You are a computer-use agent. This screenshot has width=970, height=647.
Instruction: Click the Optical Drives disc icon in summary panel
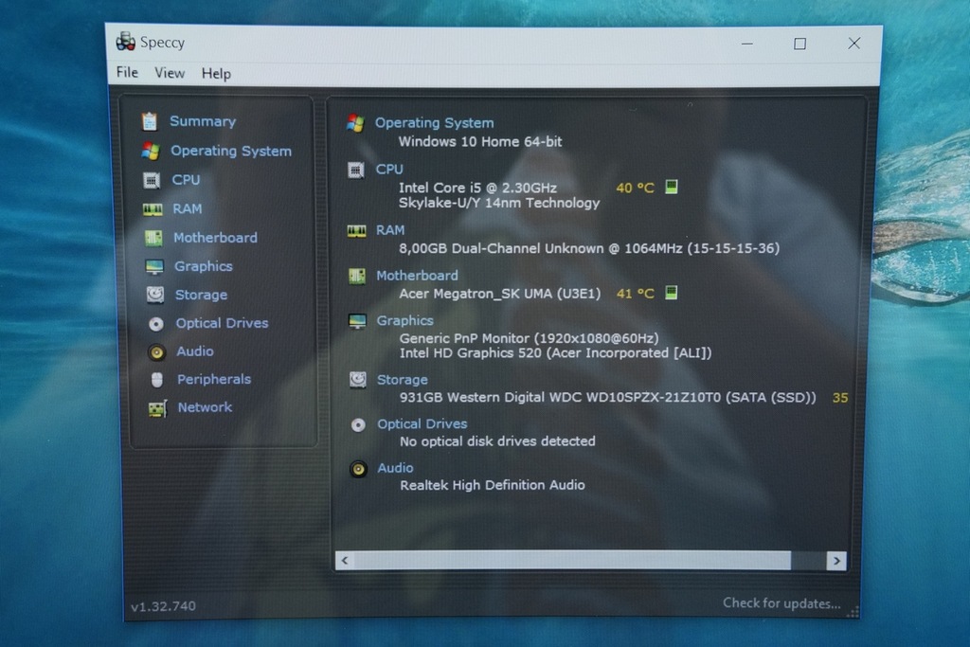pos(358,425)
